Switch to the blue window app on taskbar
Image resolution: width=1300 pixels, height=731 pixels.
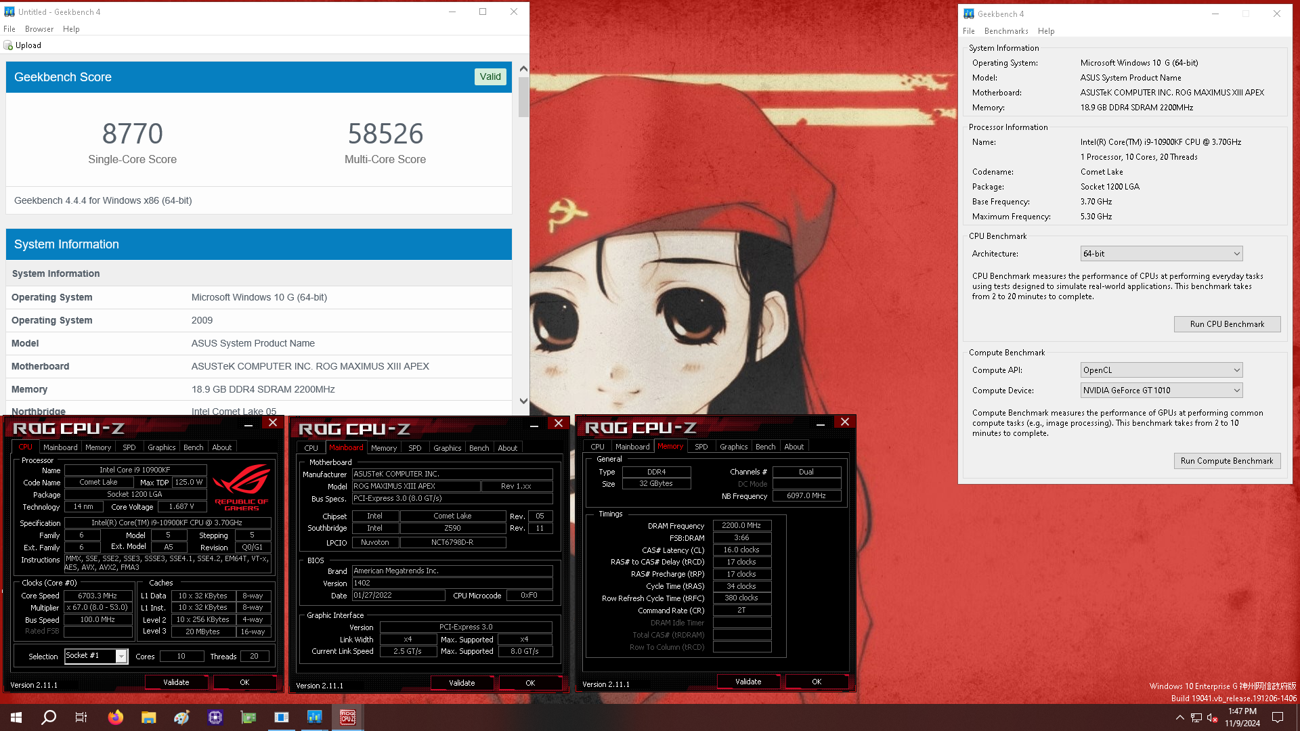pos(282,717)
